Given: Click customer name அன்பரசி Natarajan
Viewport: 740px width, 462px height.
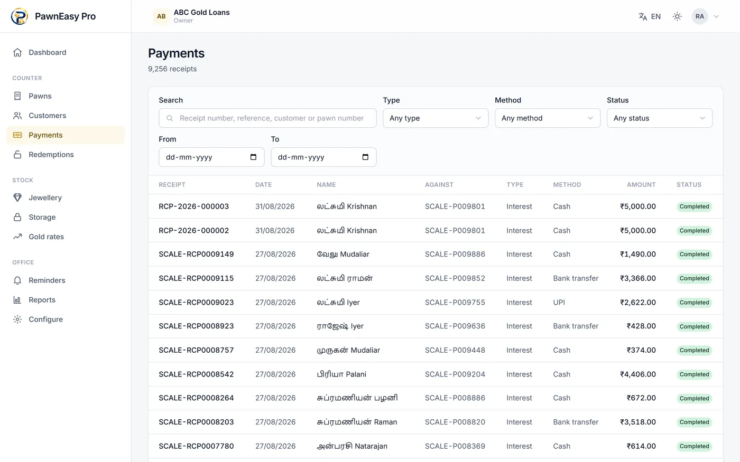Looking at the screenshot, I should point(352,446).
